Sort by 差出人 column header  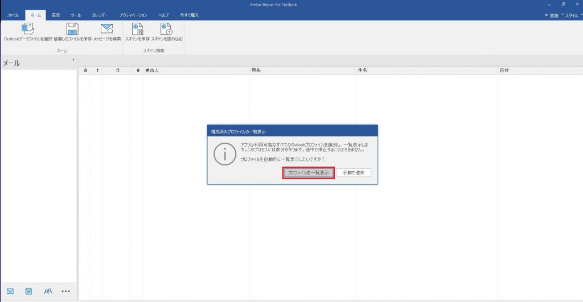click(x=196, y=70)
